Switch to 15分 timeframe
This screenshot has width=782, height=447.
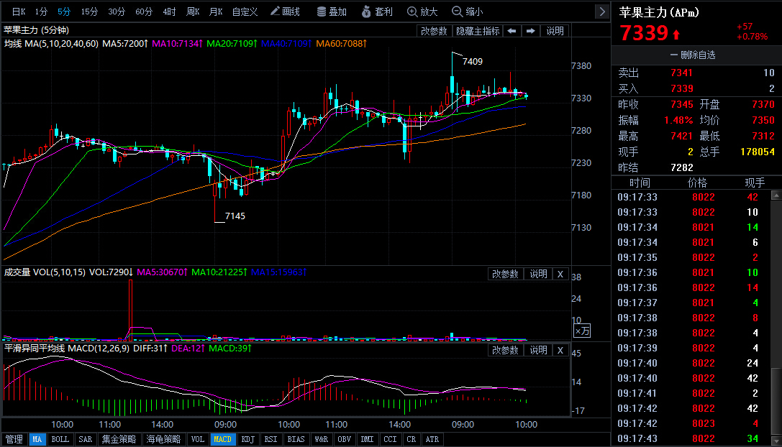[89, 11]
